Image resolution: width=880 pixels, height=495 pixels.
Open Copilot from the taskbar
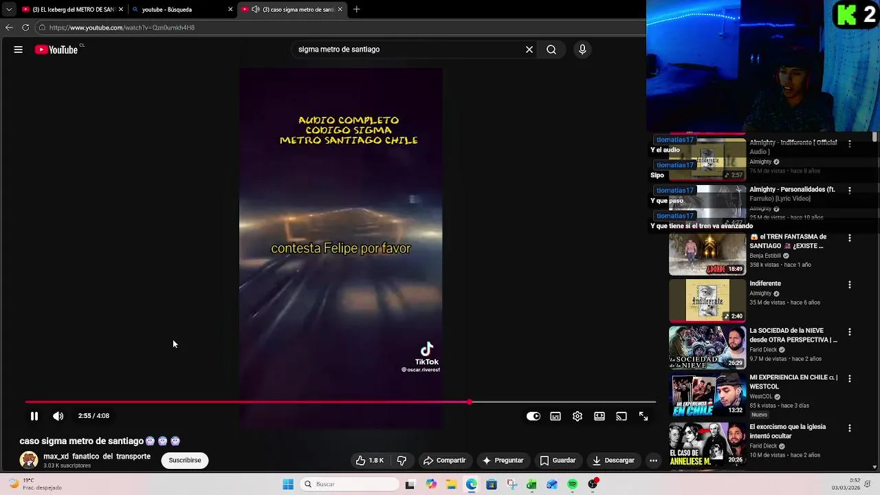431,485
